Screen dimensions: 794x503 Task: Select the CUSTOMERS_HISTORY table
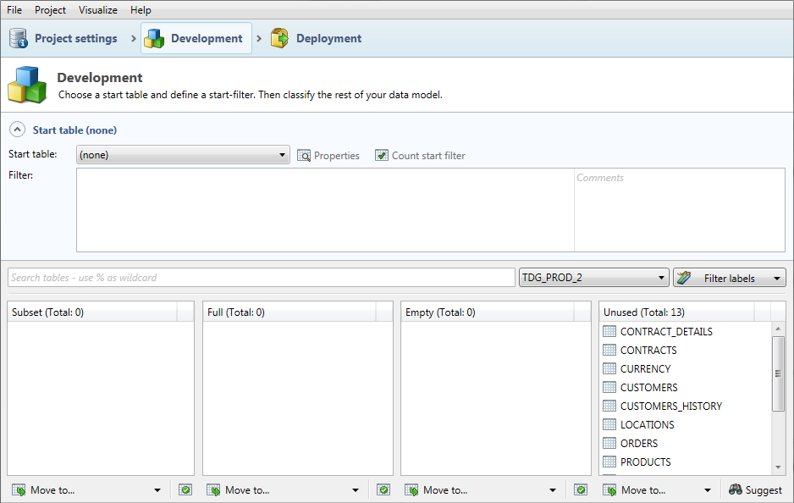670,406
